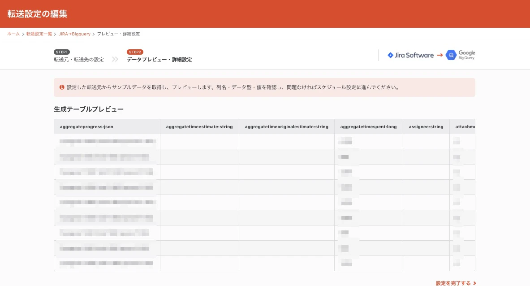Click the Jira Software logo
This screenshot has width=530, height=286.
pyautogui.click(x=410, y=55)
